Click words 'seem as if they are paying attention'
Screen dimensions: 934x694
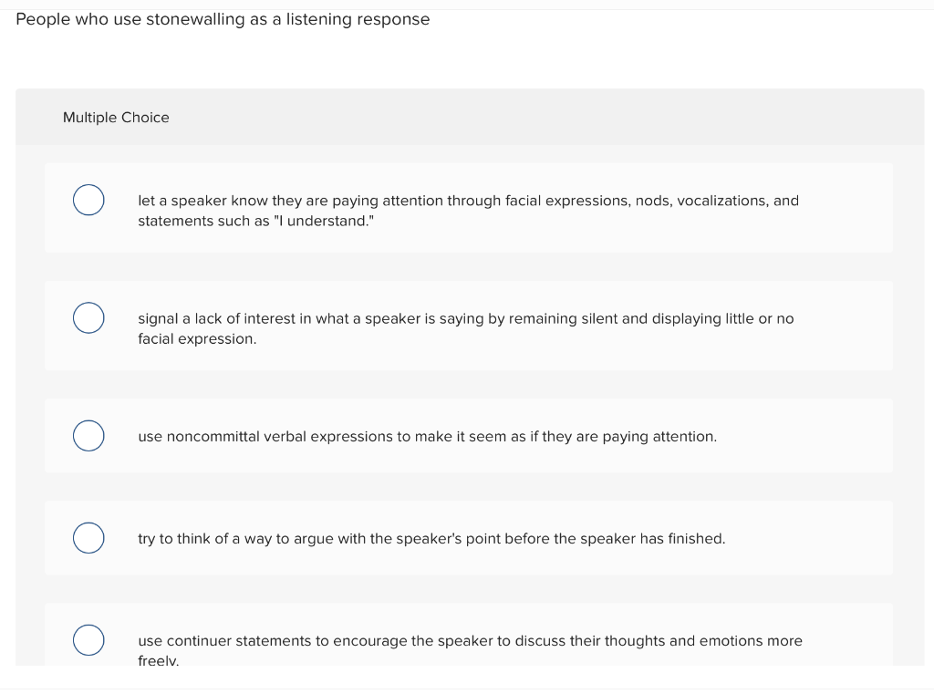593,437
